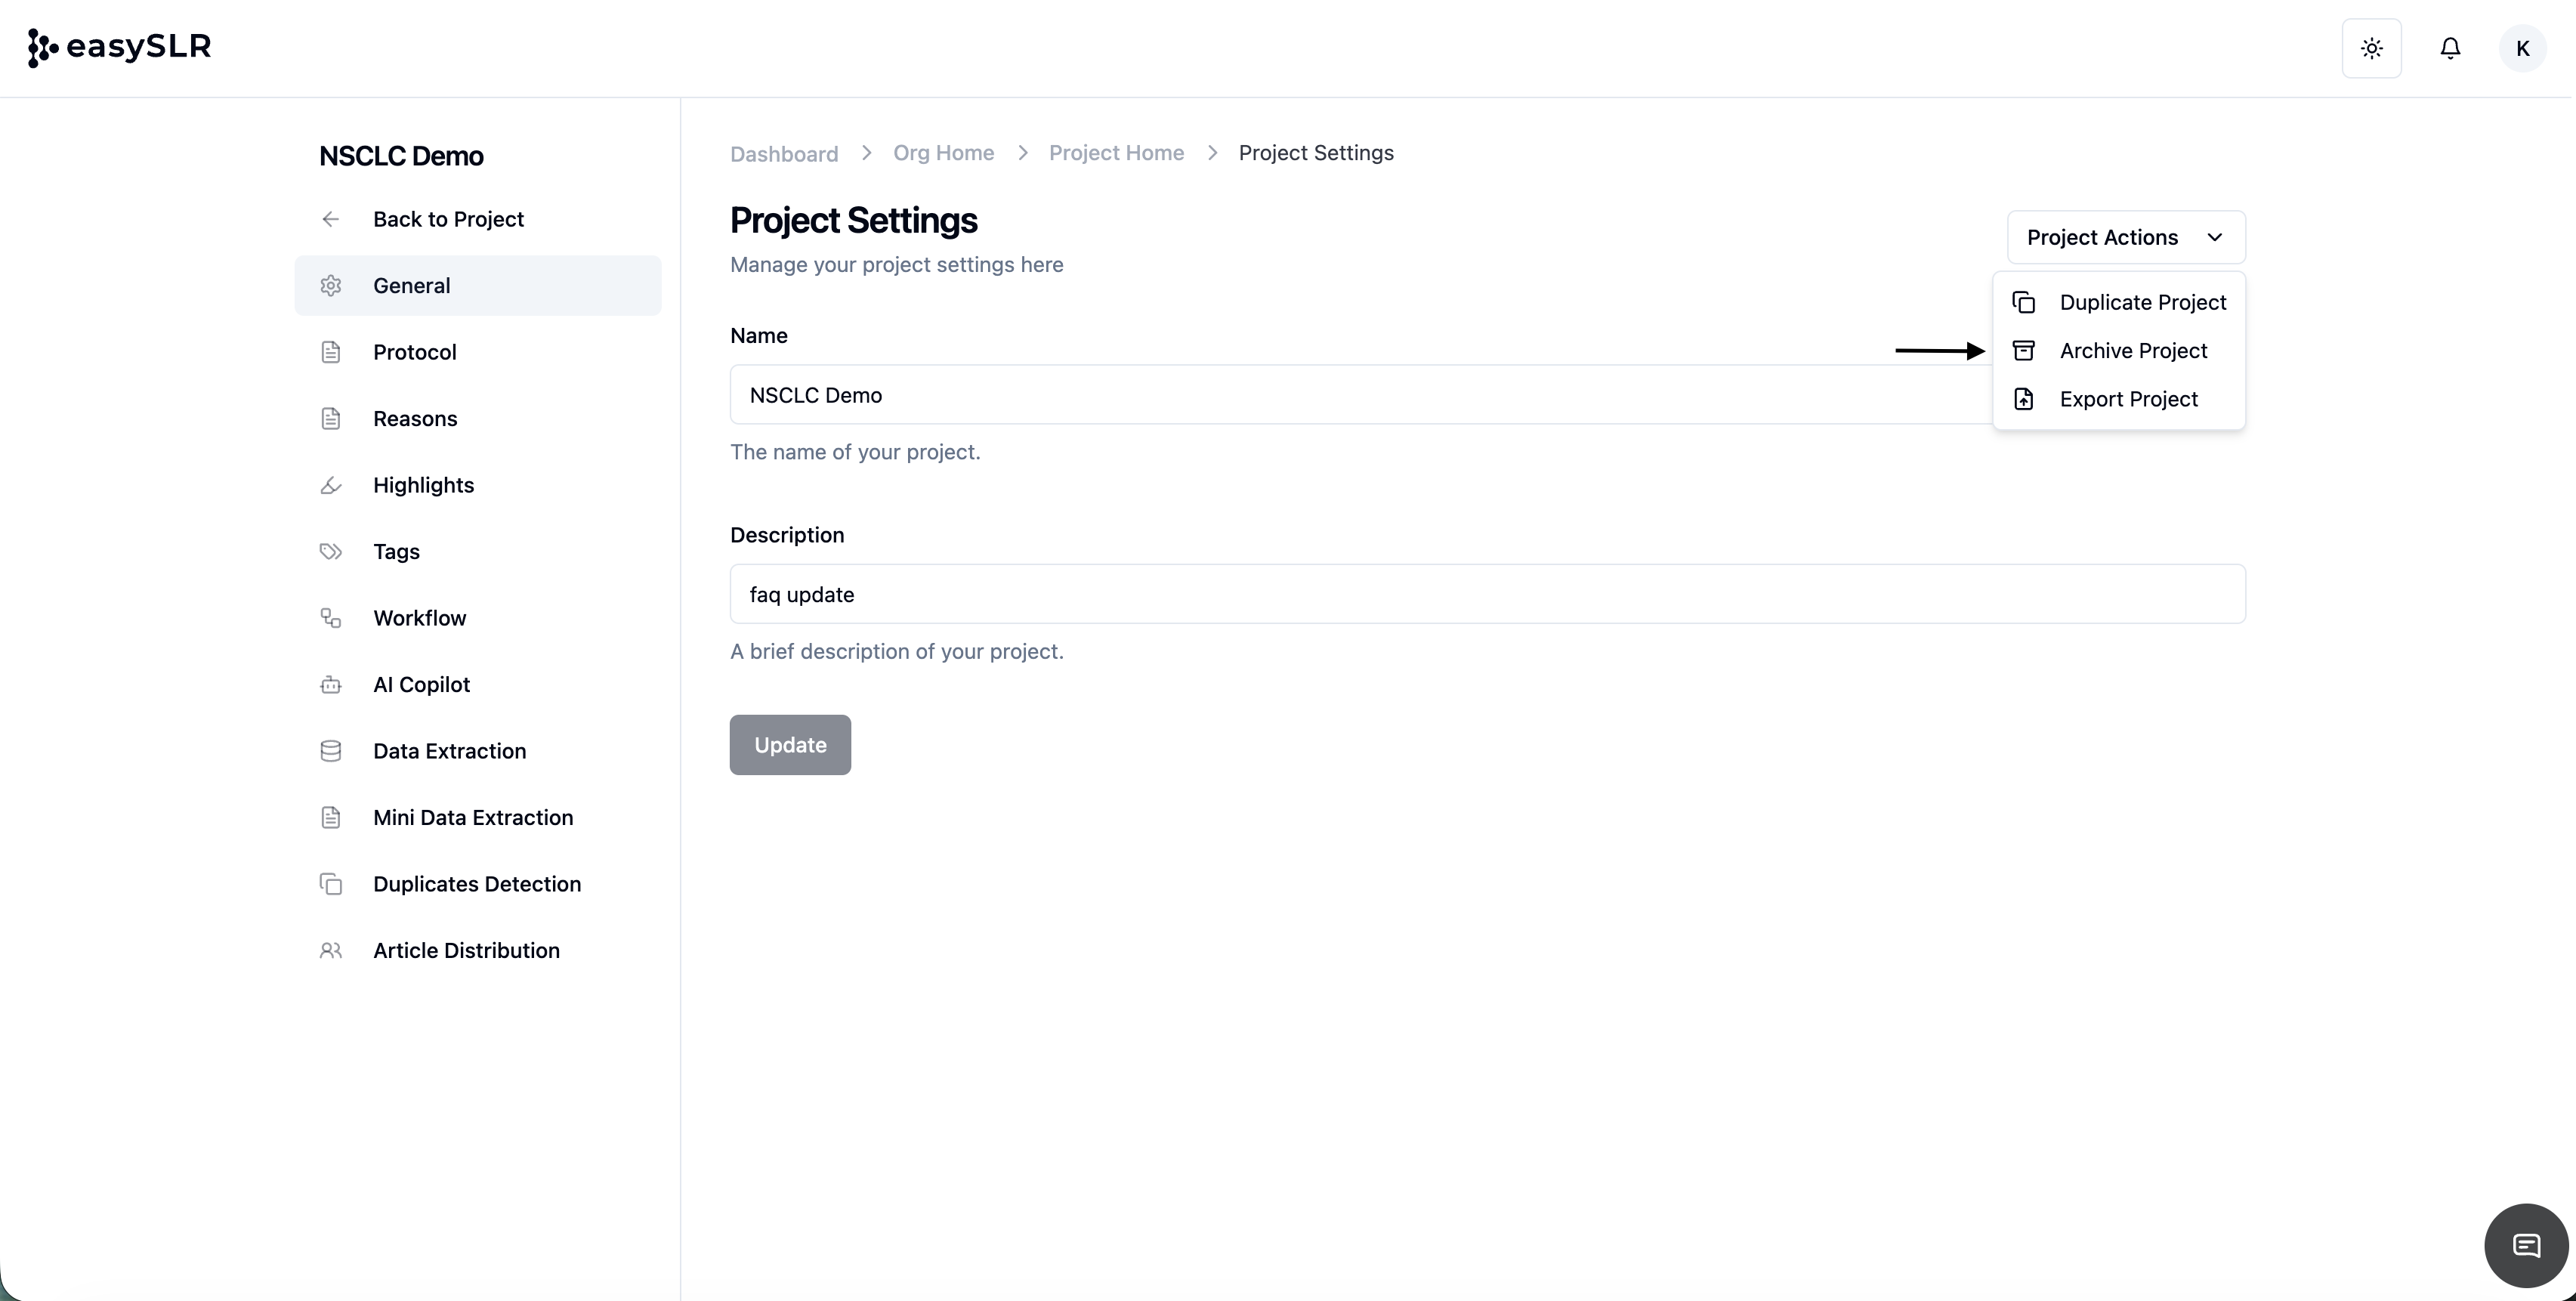Expand the Project Actions dropdown
Screen dimensions: 2576x1301
click(x=2125, y=237)
